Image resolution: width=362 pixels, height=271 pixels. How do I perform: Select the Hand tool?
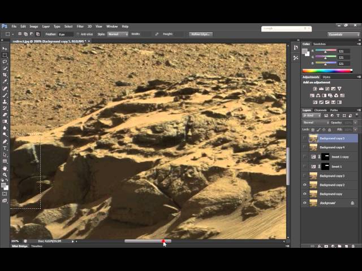click(5, 168)
